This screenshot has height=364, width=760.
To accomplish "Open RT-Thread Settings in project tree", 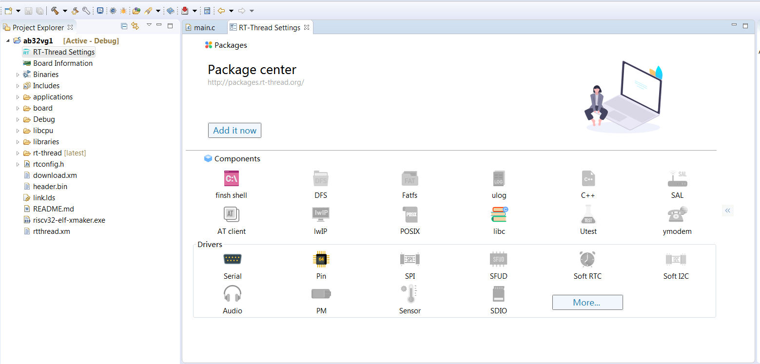I will click(x=59, y=52).
